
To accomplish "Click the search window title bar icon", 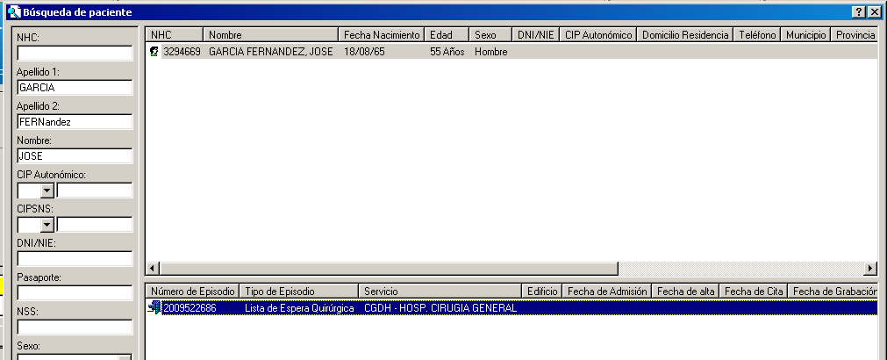I will click(14, 12).
